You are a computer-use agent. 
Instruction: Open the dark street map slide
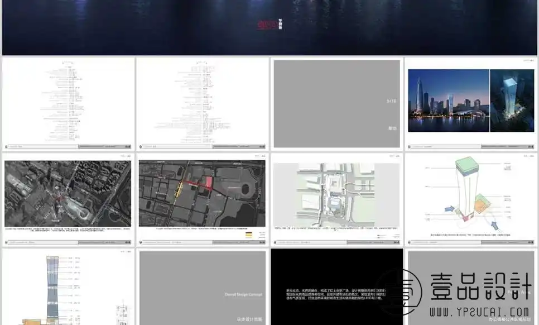coord(202,199)
